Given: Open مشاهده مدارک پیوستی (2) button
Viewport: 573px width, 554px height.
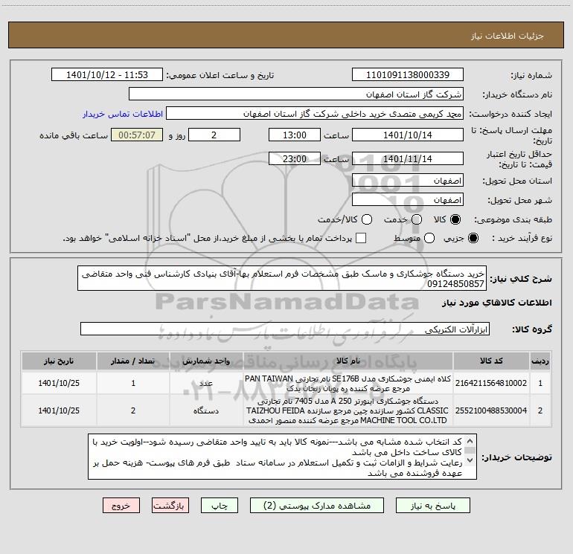Looking at the screenshot, I should tap(317, 506).
